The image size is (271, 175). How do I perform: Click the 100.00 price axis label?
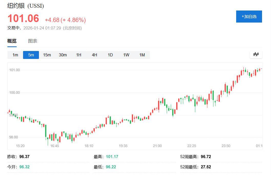pyautogui.click(x=14, y=92)
